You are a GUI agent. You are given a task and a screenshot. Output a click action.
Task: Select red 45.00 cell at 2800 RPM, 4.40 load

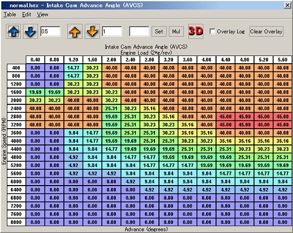pos(226,117)
